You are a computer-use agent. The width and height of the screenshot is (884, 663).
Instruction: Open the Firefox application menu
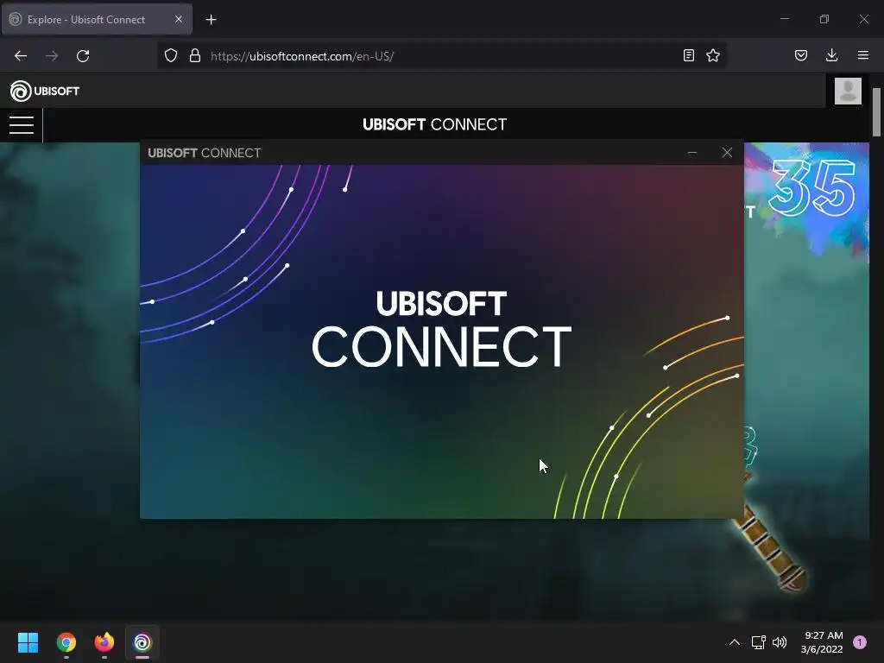coord(863,55)
